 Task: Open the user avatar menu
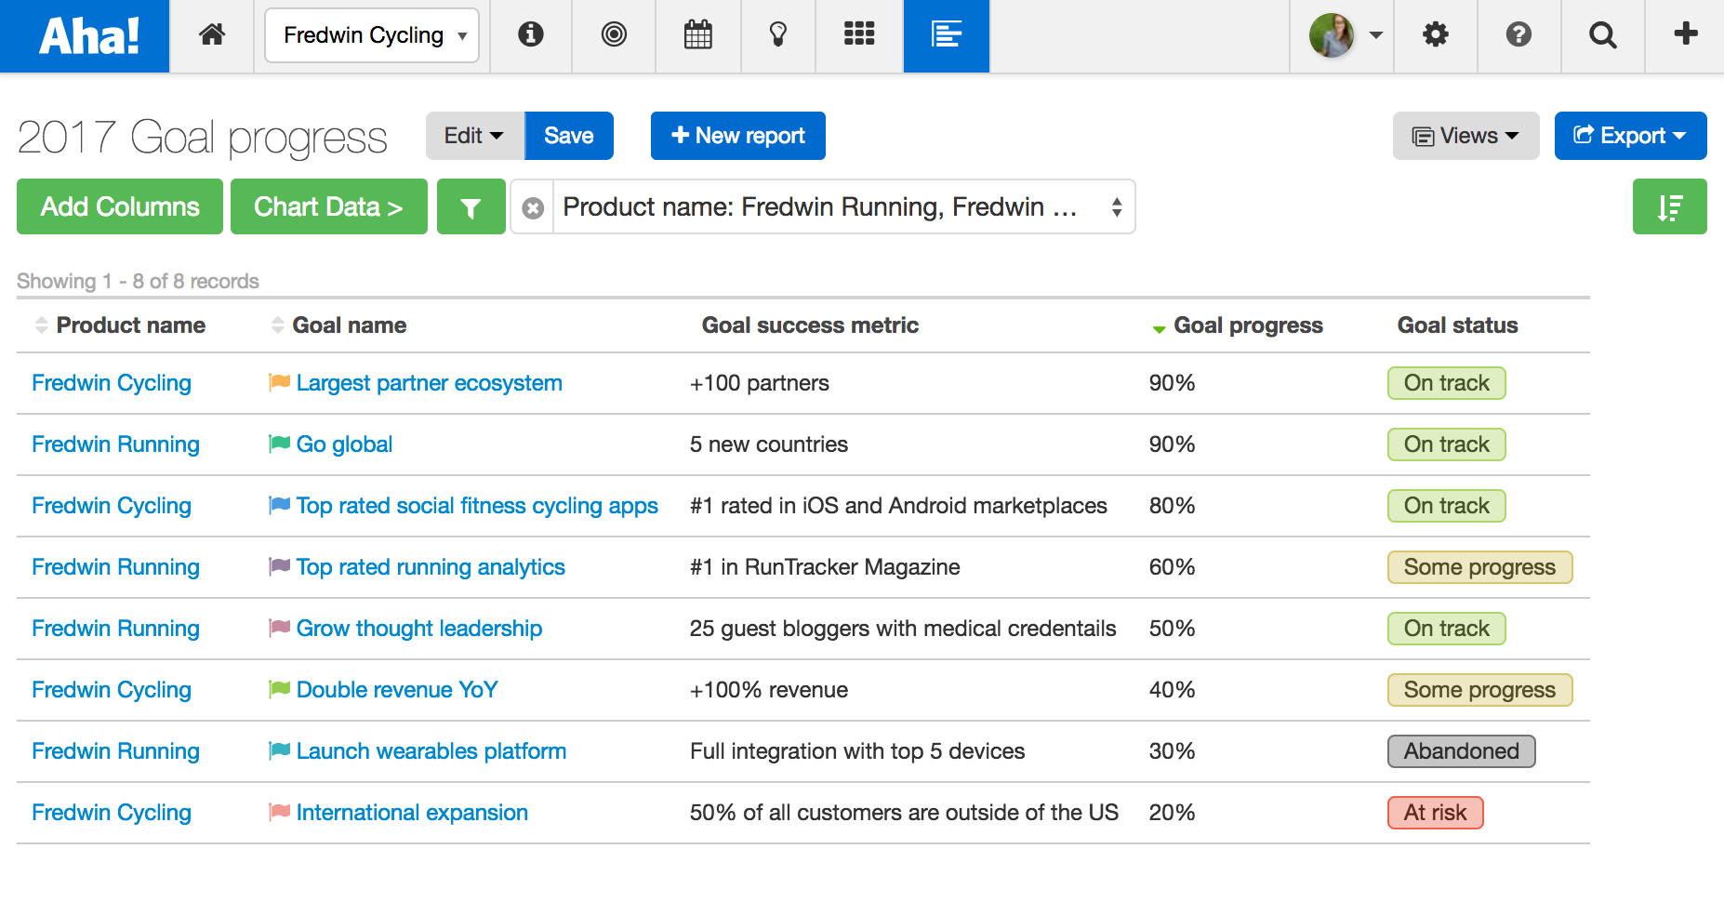click(x=1345, y=35)
